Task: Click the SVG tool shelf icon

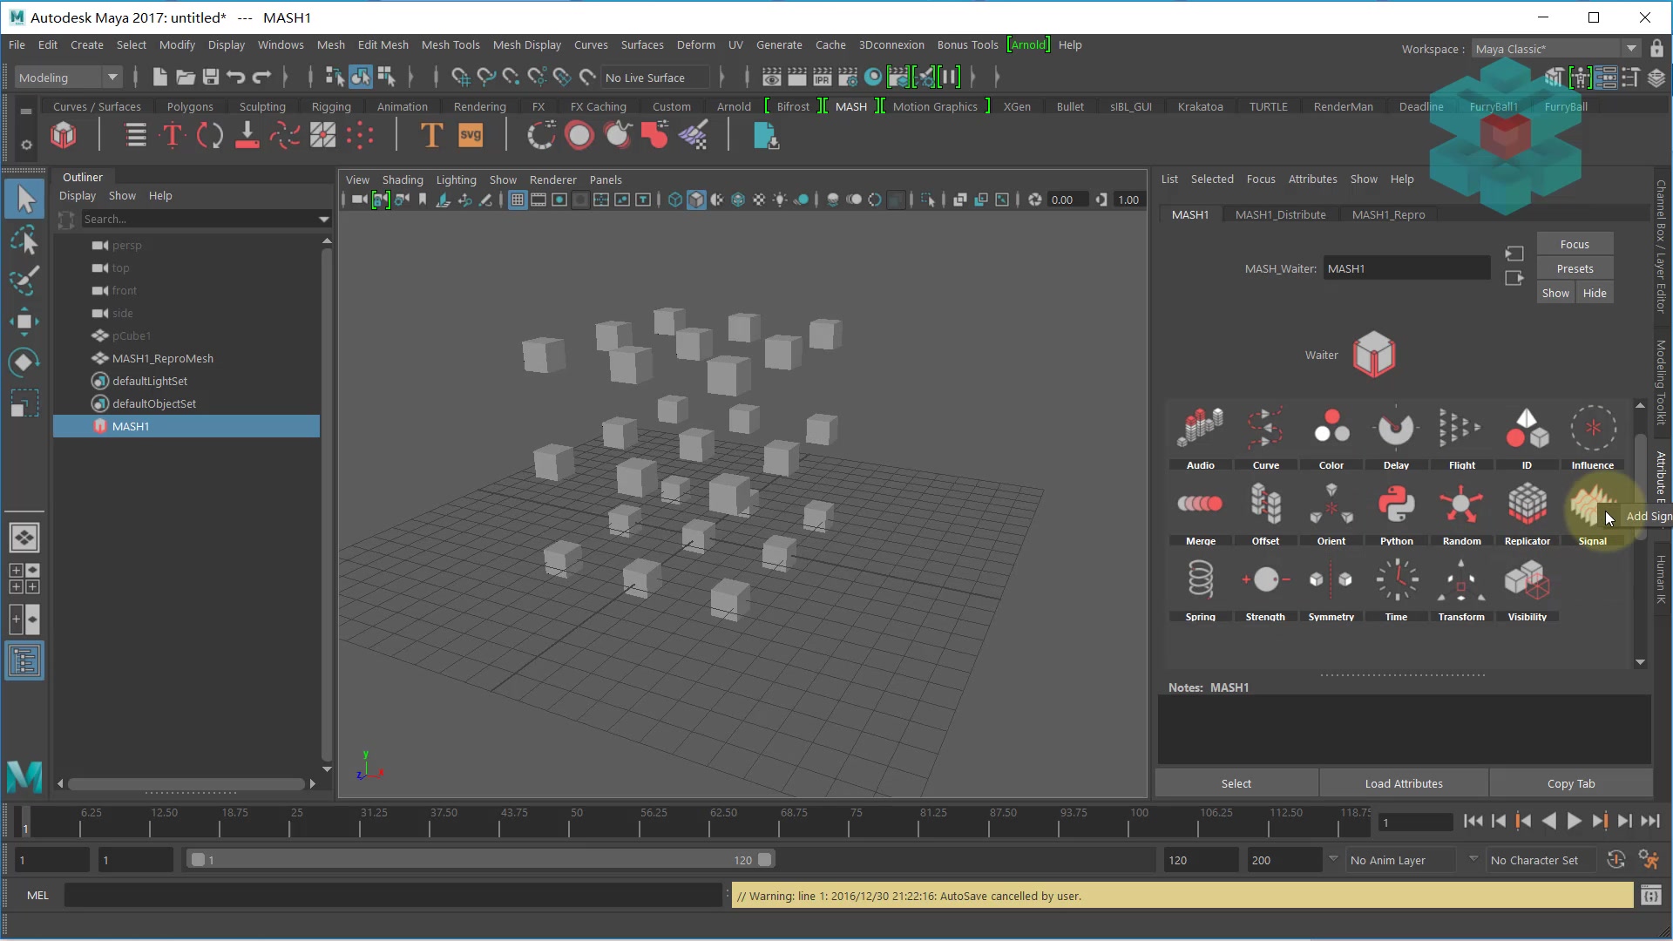Action: (x=471, y=136)
